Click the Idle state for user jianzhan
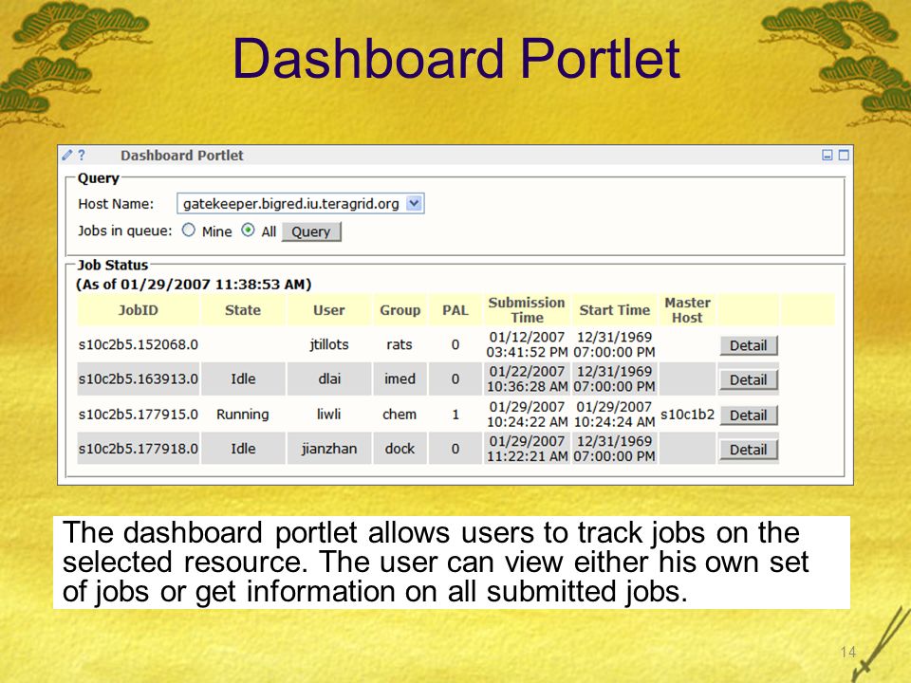The image size is (911, 683). coord(243,449)
